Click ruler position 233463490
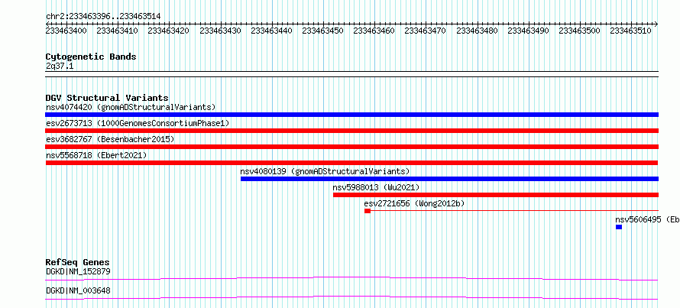The height and width of the screenshot is (308, 680). pos(528,31)
